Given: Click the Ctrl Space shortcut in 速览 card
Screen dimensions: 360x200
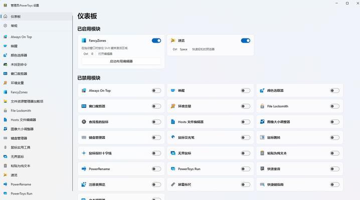Looking at the screenshot, I should point(180,49).
